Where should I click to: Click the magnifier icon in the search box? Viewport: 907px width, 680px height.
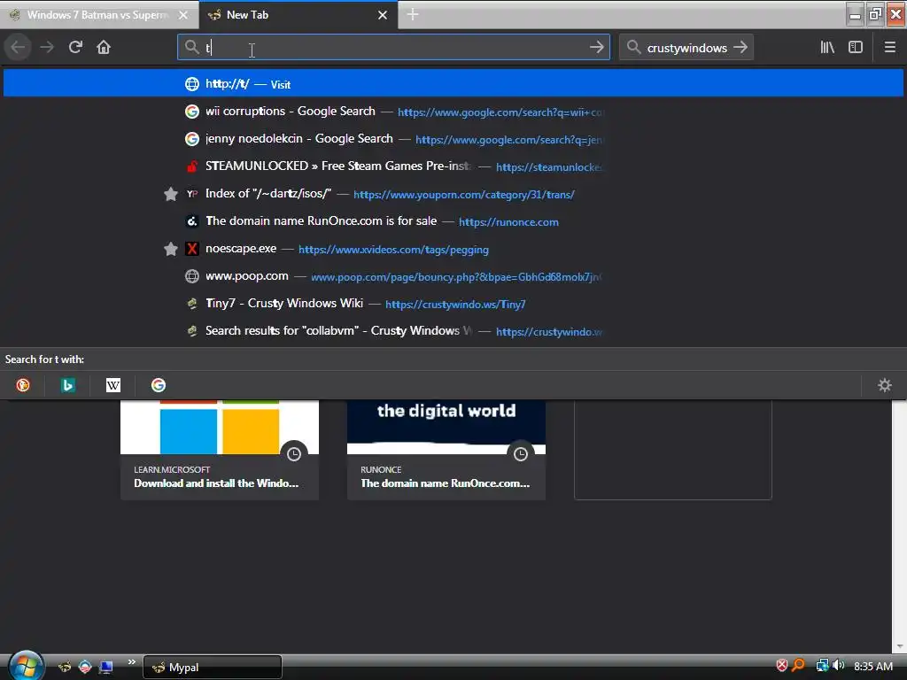click(634, 48)
